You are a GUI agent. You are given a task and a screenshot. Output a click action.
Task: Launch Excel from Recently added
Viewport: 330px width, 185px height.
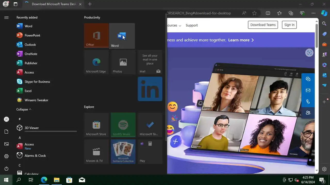click(x=46, y=91)
